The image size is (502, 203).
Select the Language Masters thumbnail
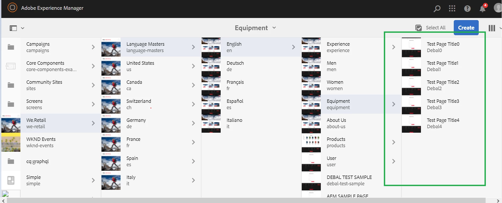(x=111, y=47)
